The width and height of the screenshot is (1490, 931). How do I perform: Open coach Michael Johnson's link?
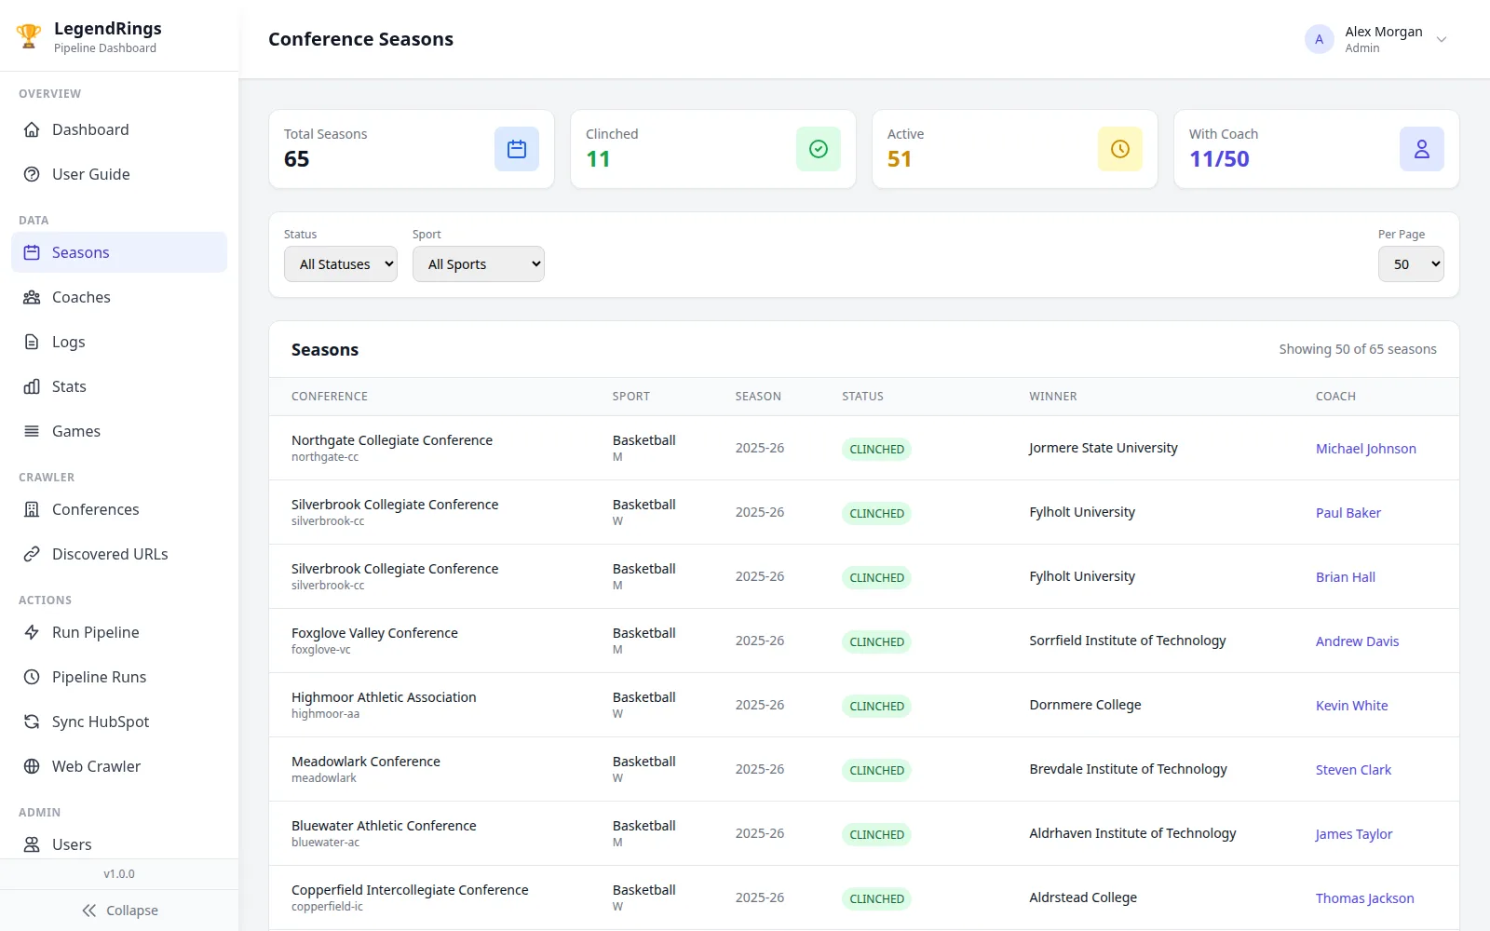pos(1366,449)
